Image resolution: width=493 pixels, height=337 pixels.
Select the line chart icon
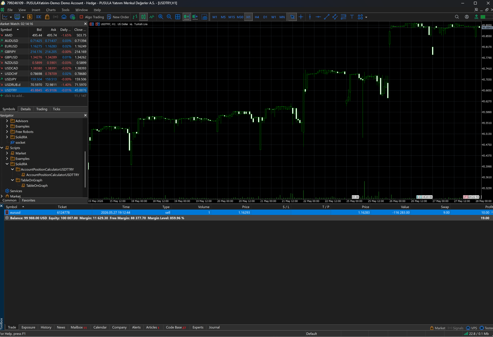point(152,17)
